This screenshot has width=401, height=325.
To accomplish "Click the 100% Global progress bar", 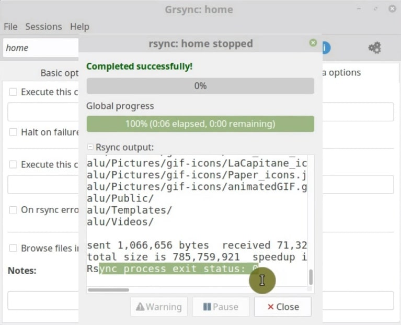I will [200, 124].
